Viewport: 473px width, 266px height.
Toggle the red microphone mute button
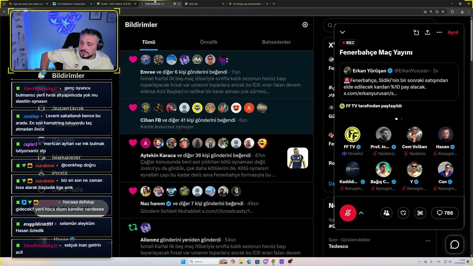[x=348, y=213]
